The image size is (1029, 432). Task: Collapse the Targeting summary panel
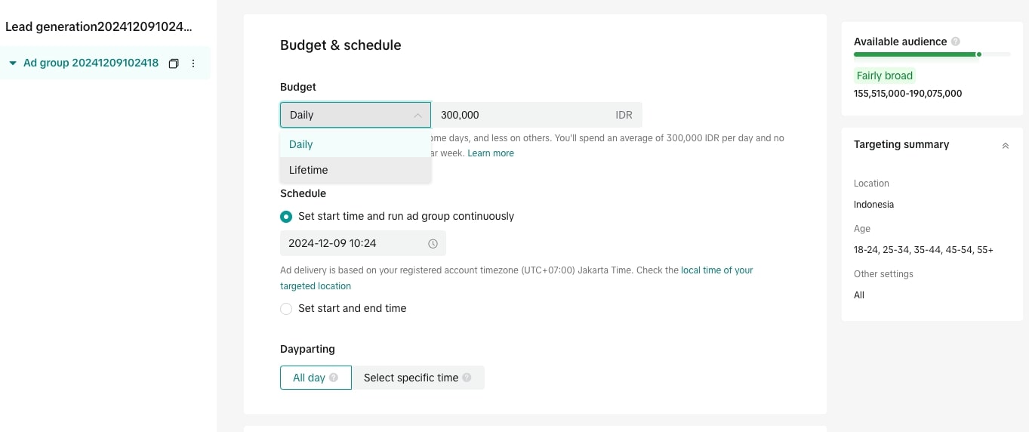tap(1005, 145)
